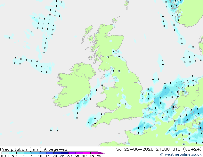
Task: Click the (00+24) forecast offset label
Action: 192,149
